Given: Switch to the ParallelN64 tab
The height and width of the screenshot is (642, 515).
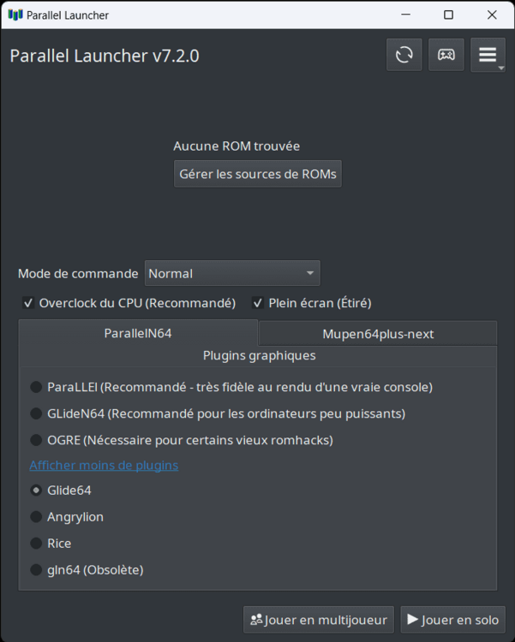Looking at the screenshot, I should [x=138, y=333].
